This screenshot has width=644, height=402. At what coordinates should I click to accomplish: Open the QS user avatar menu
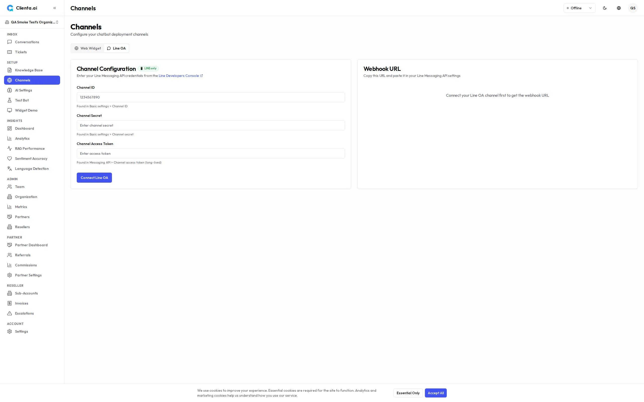click(633, 8)
